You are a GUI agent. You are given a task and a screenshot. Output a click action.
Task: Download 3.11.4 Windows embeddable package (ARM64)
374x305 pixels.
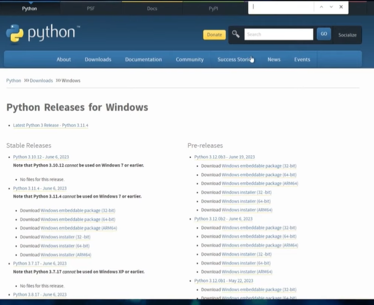78,228
